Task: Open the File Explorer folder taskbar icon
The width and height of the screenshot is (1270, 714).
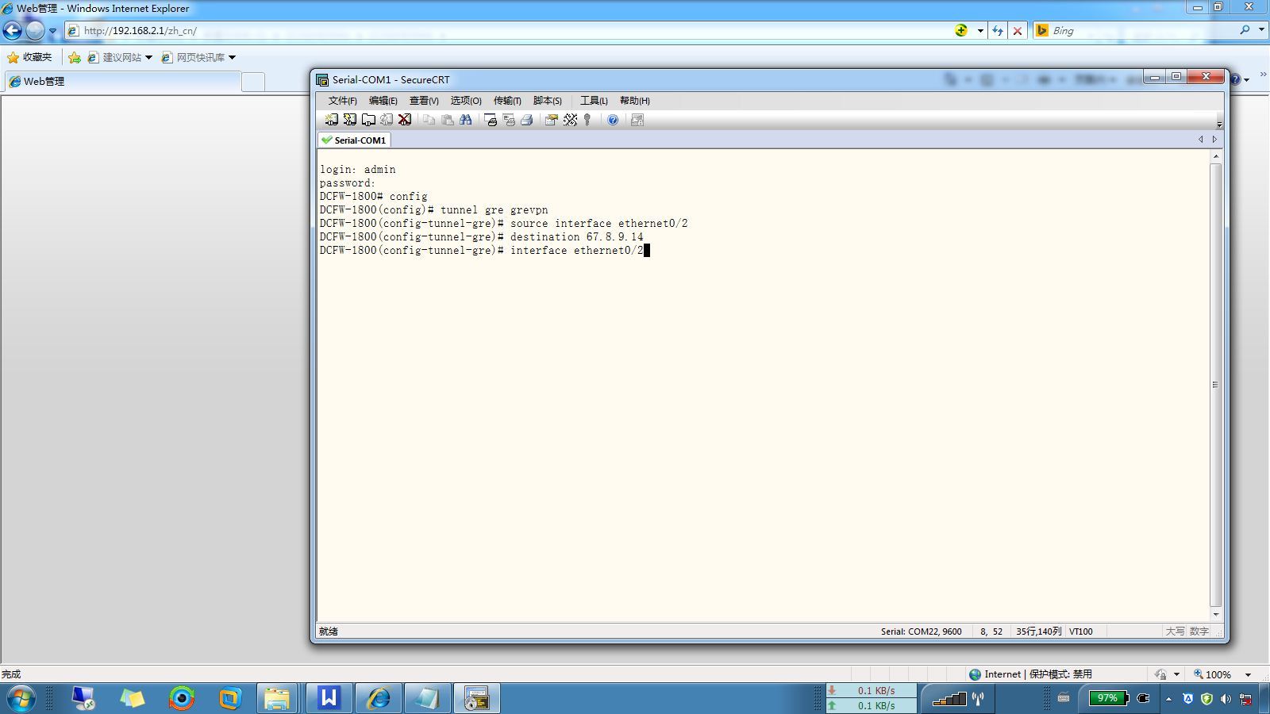Action: point(277,698)
